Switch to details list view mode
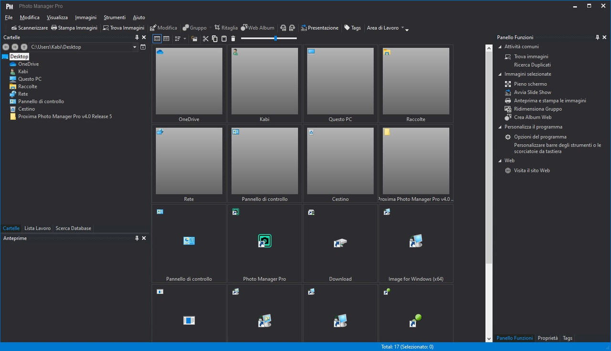611x351 pixels. point(166,39)
